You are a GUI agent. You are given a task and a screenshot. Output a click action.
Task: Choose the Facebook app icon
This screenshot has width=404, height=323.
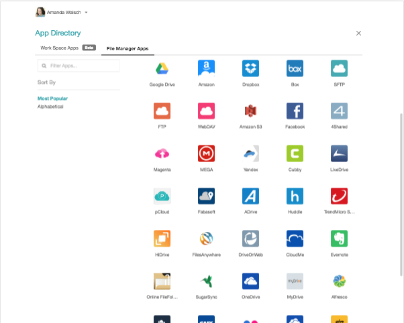(x=295, y=111)
